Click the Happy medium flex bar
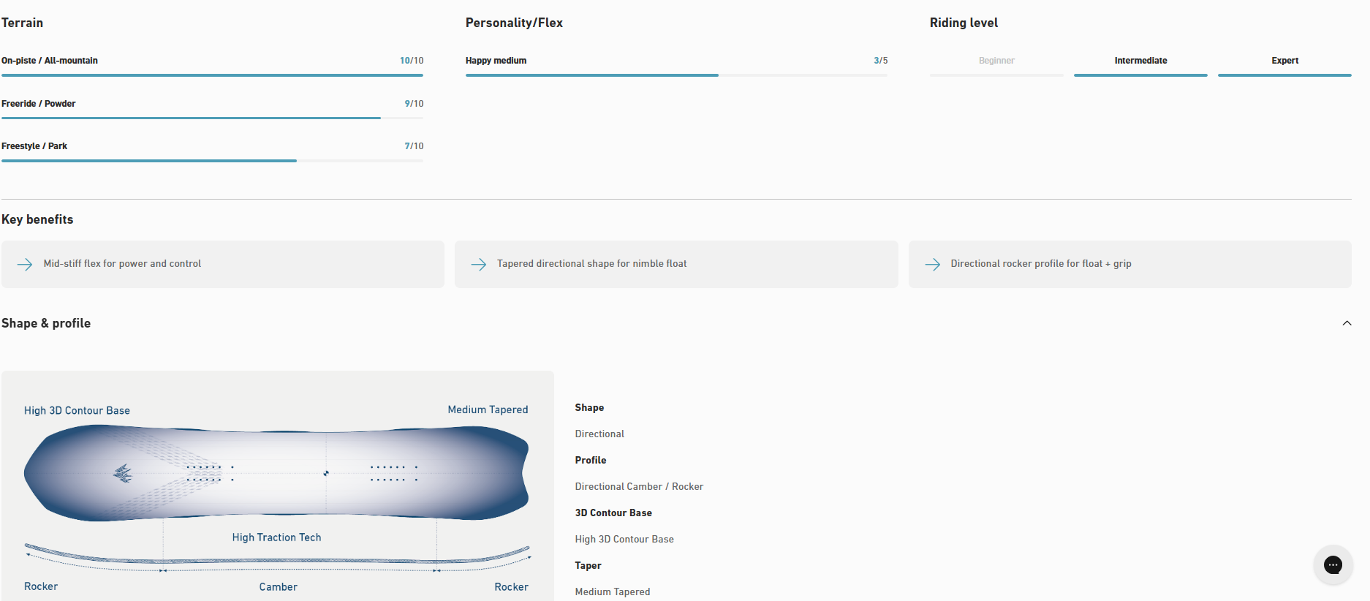 coord(676,75)
